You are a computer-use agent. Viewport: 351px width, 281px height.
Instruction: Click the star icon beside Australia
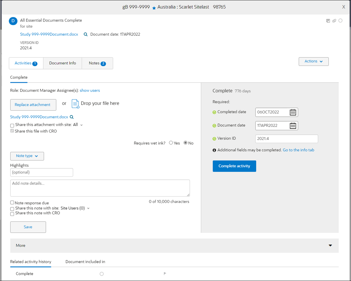point(154,8)
